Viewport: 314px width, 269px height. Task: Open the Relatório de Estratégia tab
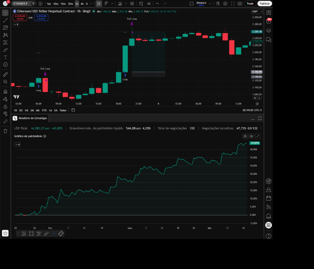tap(30, 118)
